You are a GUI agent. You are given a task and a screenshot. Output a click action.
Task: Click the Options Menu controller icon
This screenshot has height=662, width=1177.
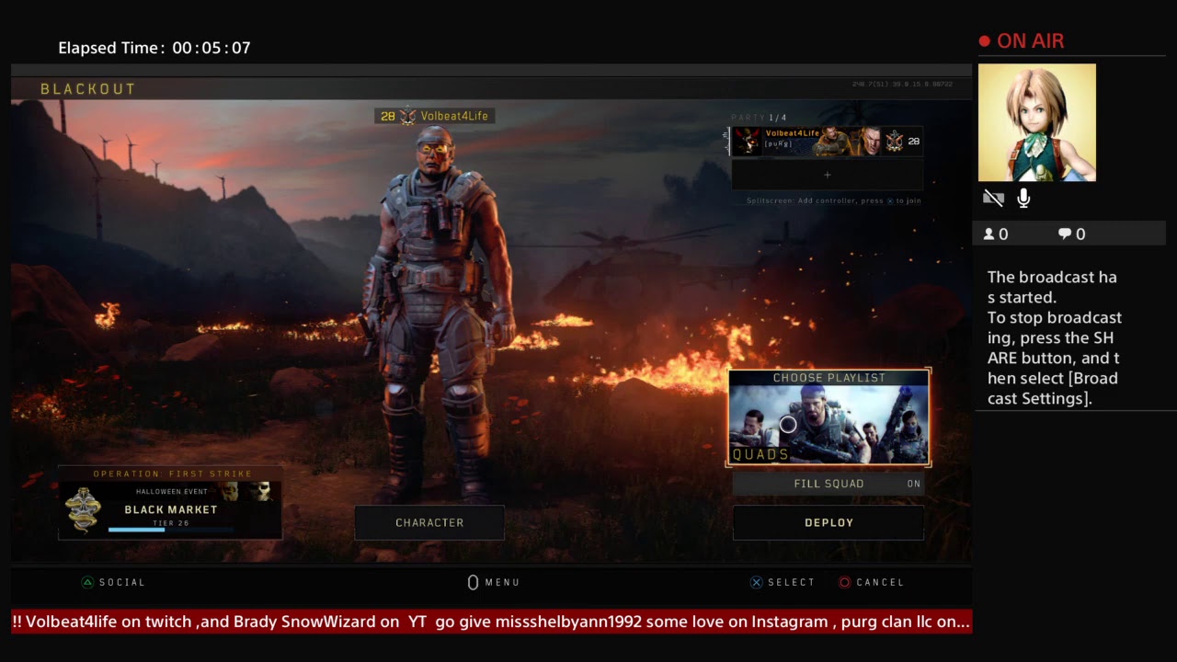(x=473, y=582)
